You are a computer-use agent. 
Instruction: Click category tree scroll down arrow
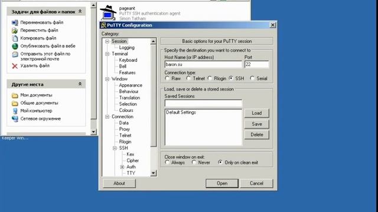pos(153,173)
